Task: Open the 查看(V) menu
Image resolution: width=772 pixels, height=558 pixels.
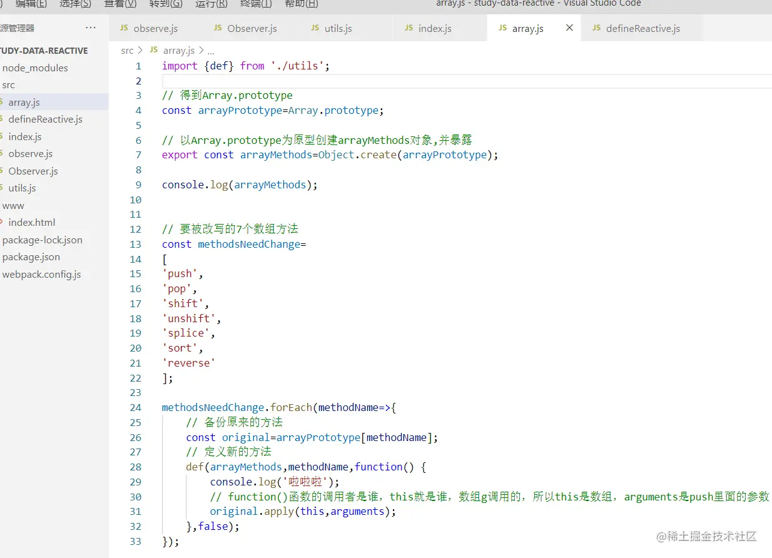Action: coord(120,4)
